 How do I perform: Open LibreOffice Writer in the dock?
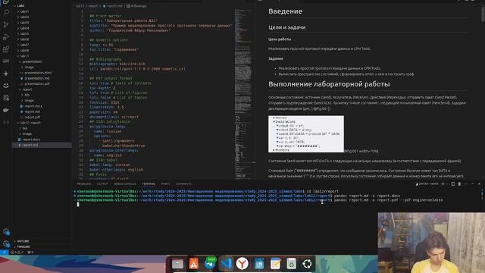[x=259, y=264]
